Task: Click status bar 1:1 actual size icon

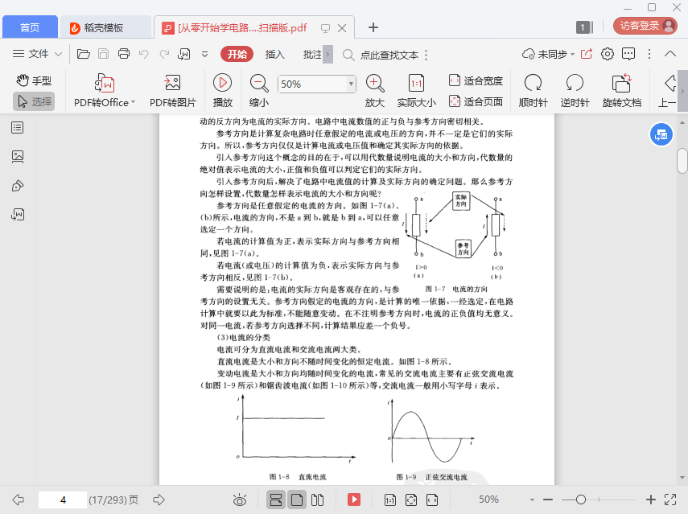Action: [x=390, y=500]
